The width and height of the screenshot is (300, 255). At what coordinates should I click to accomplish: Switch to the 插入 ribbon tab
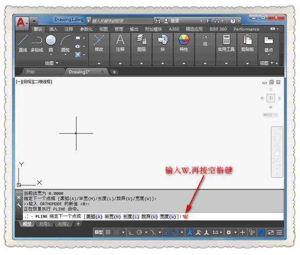pyautogui.click(x=53, y=29)
